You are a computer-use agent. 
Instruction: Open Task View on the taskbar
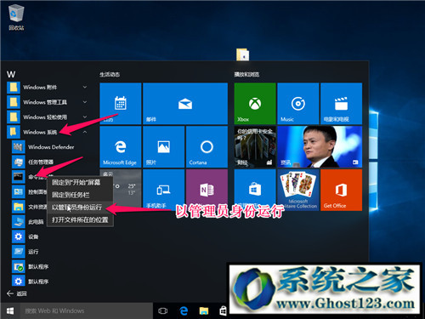[x=163, y=311]
